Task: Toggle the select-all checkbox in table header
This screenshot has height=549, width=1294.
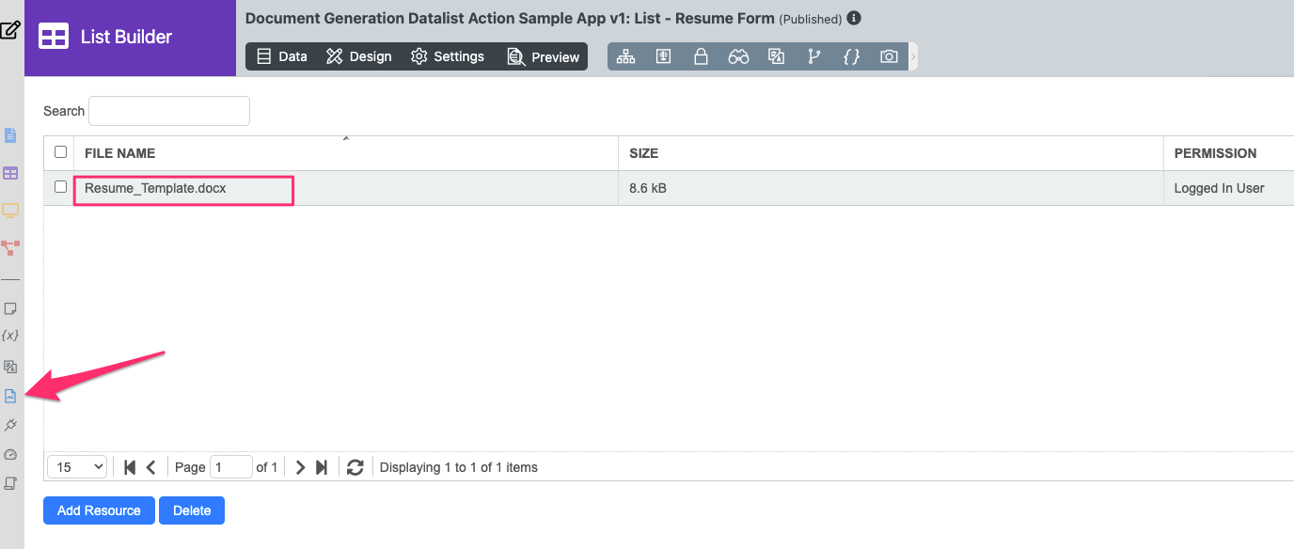Action: tap(60, 152)
